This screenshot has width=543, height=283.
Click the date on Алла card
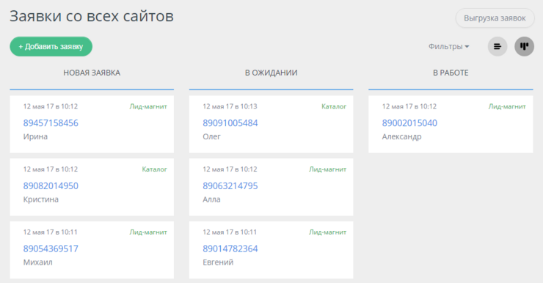point(230,169)
